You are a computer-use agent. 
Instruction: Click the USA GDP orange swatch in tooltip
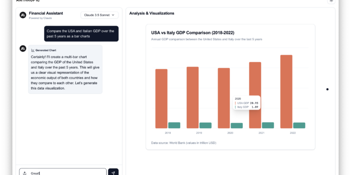(x=235, y=103)
